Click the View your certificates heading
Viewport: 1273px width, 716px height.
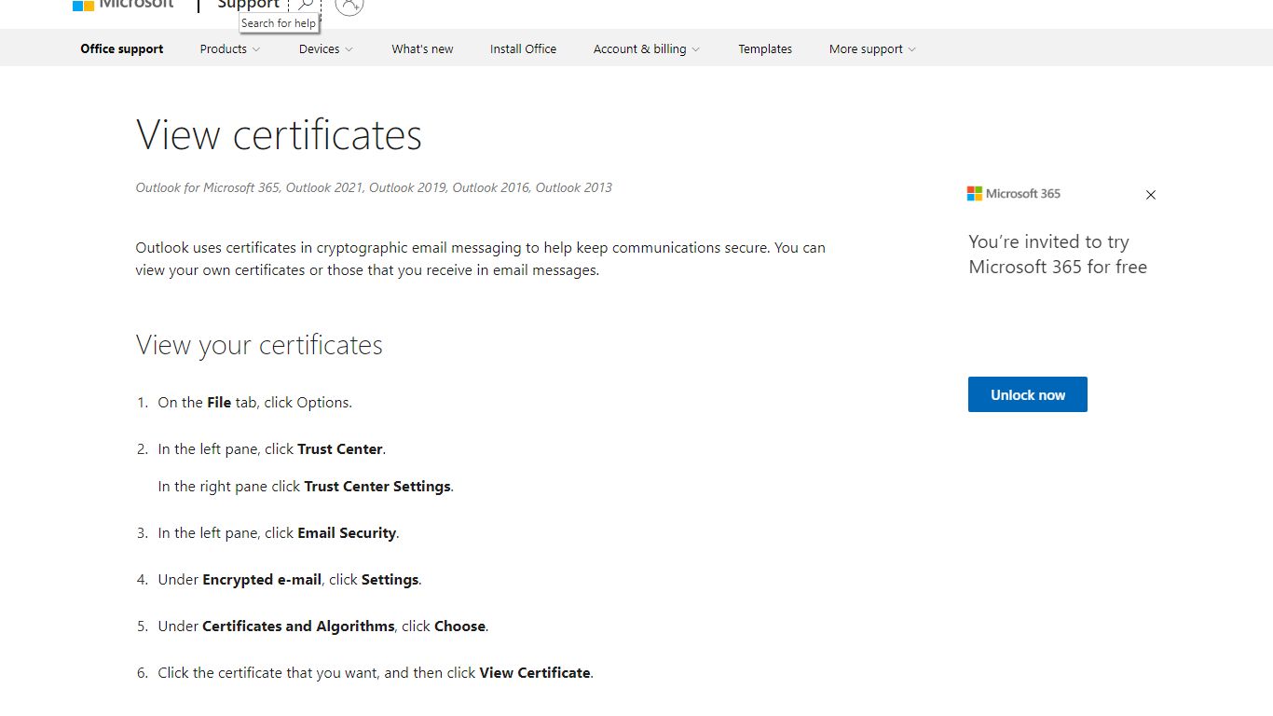[x=259, y=345]
